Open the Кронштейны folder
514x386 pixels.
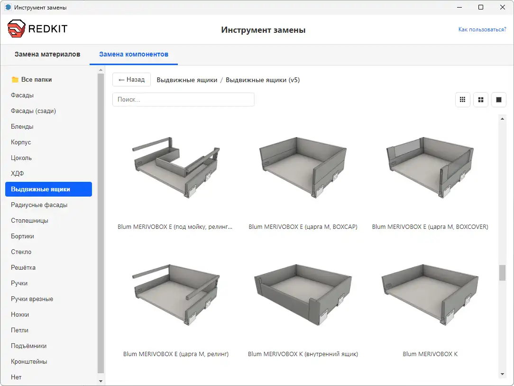pos(48,361)
